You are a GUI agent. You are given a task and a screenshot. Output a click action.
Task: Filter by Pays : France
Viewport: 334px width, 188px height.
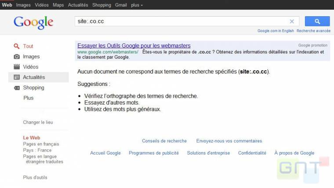coord(37,150)
